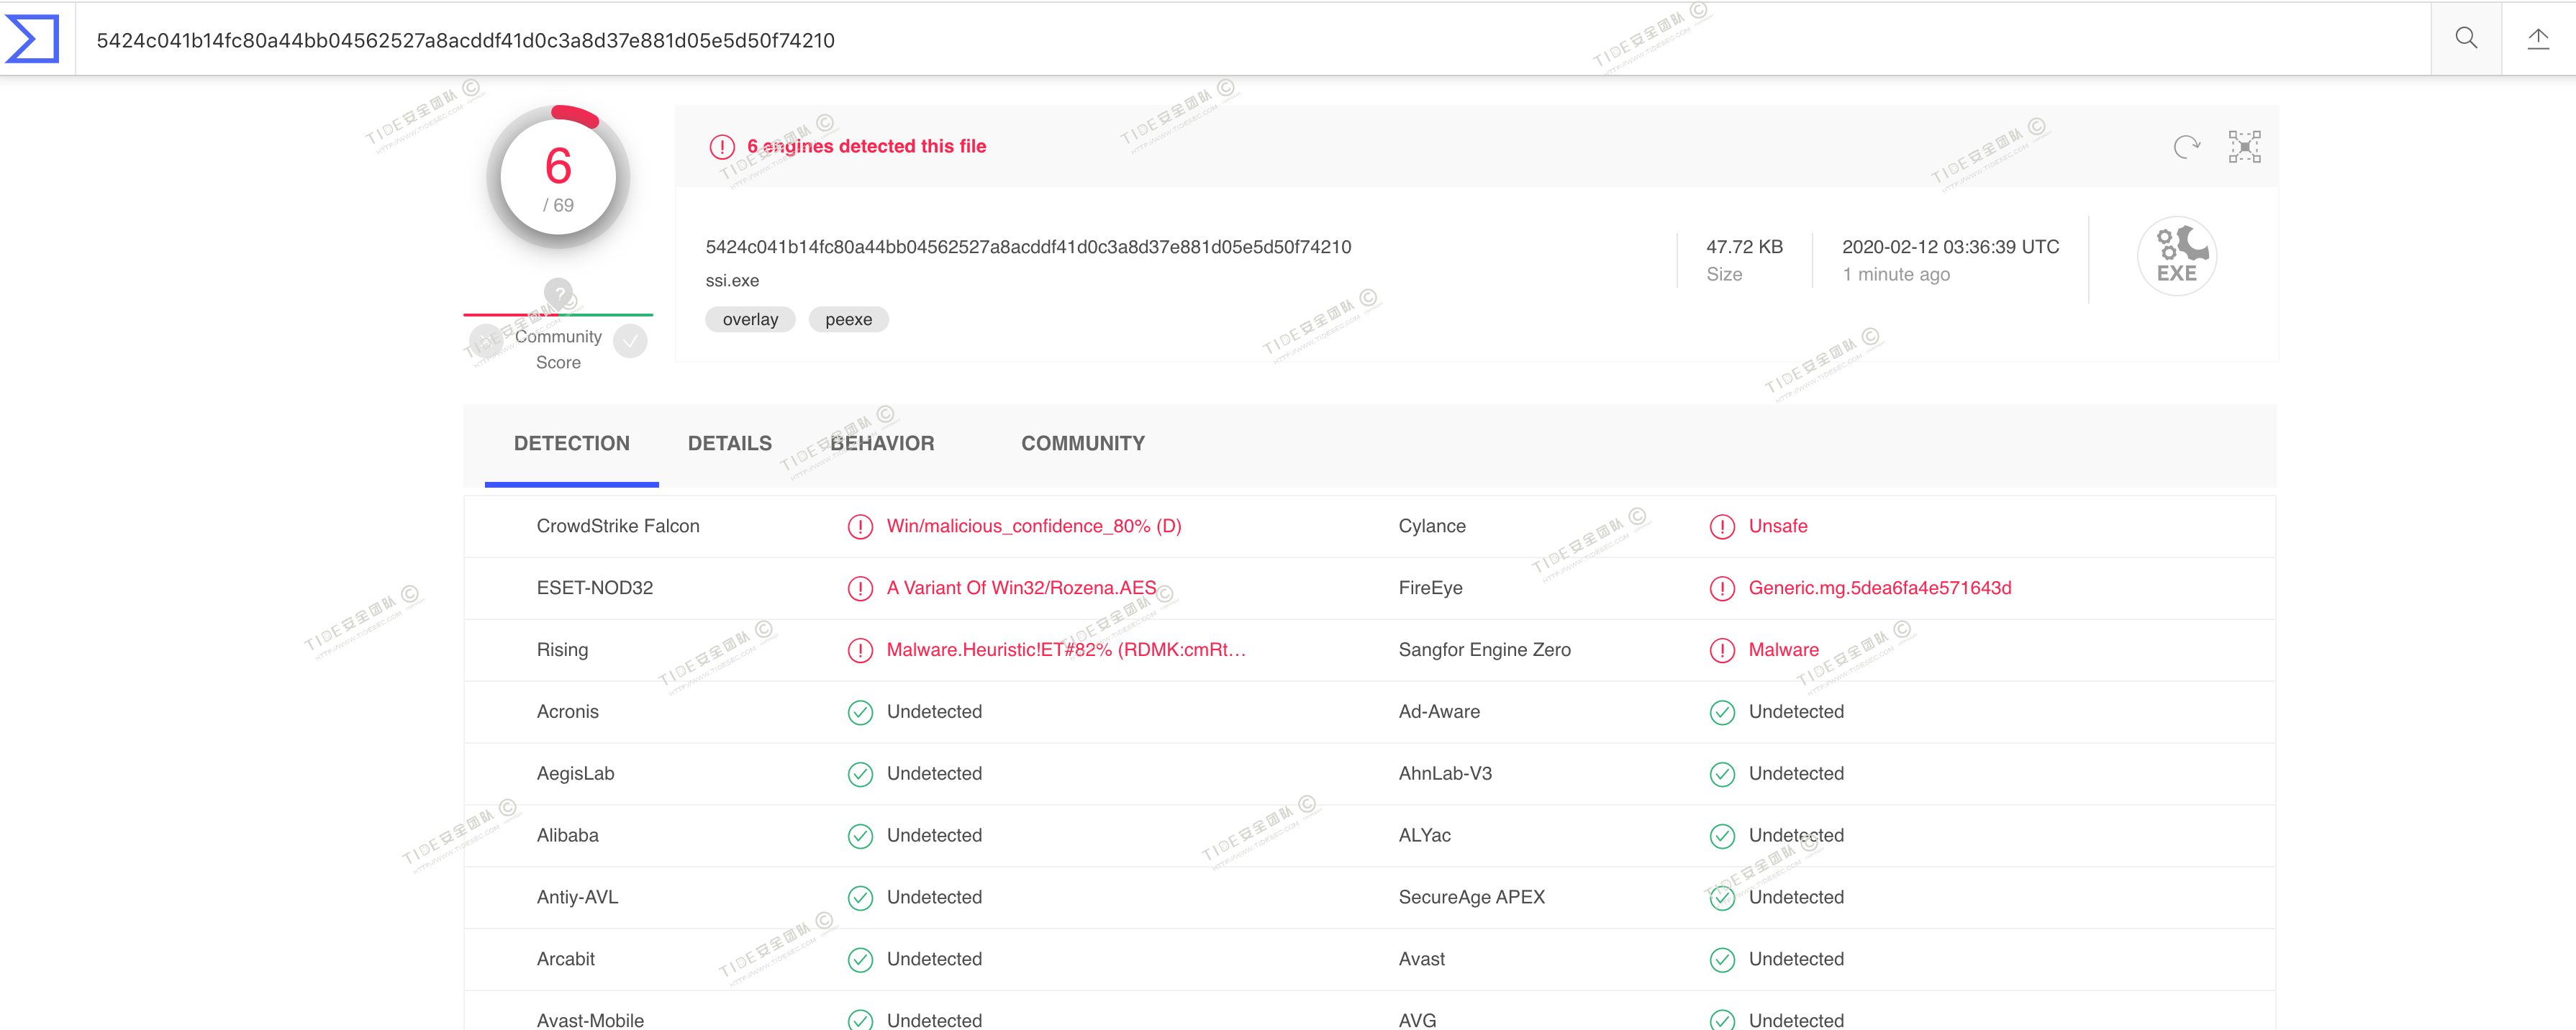This screenshot has height=1030, width=2576.
Task: Click the peexe tag
Action: (848, 320)
